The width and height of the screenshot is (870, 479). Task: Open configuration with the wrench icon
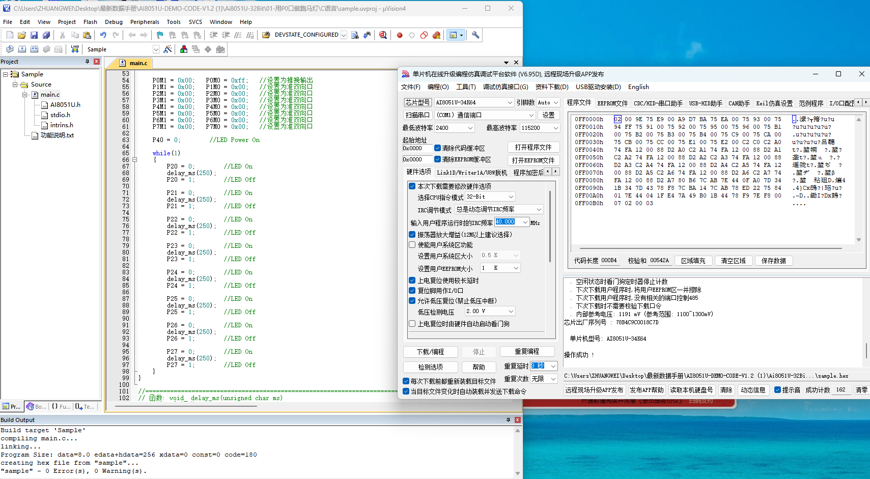click(475, 35)
